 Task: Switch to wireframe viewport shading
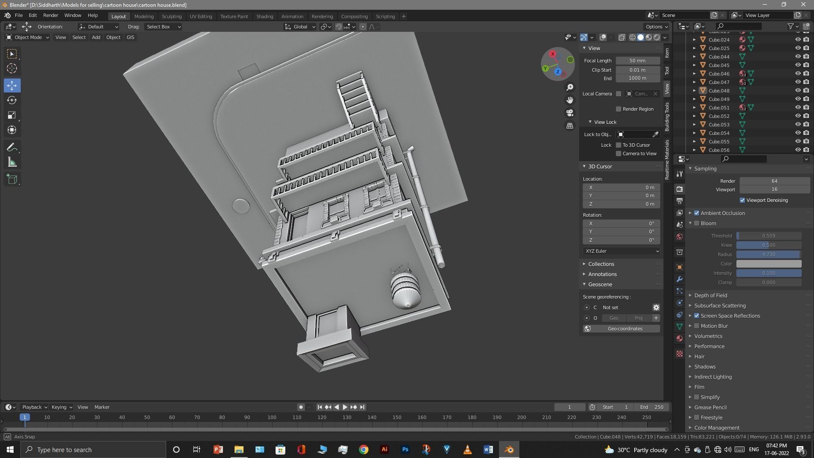tap(633, 37)
